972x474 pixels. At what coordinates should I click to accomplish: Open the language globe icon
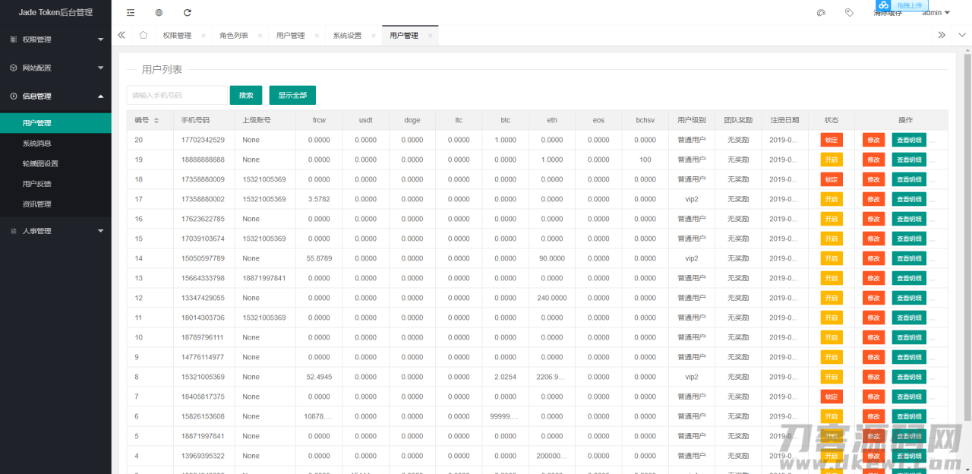[x=158, y=12]
